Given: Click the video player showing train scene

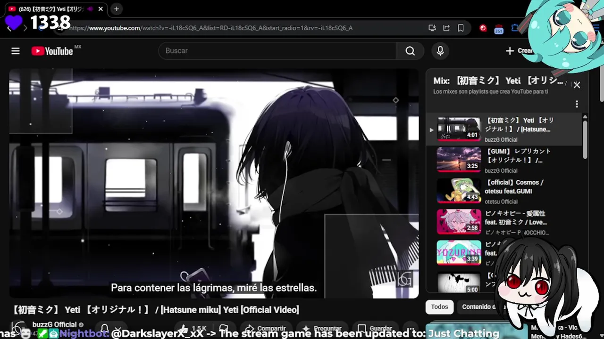Looking at the screenshot, I should (214, 184).
